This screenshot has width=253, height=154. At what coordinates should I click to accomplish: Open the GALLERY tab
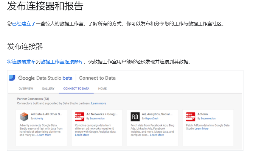coord(48,89)
